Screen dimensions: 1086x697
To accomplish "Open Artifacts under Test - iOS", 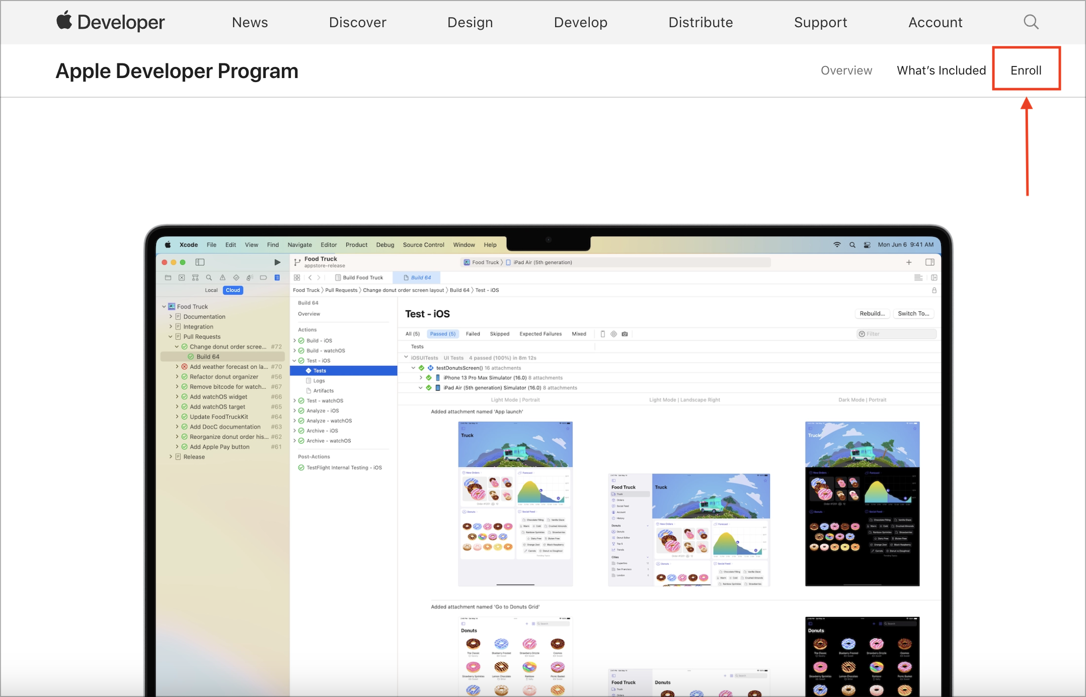I will click(323, 391).
